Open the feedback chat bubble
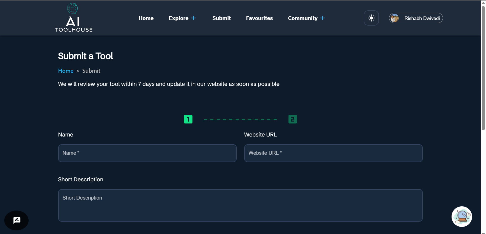The height and width of the screenshot is (234, 486). (16, 220)
